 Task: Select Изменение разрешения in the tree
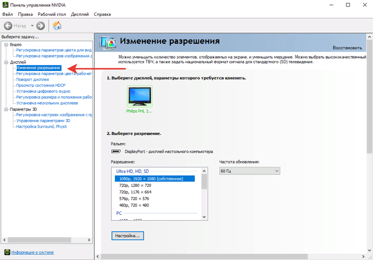click(x=38, y=68)
